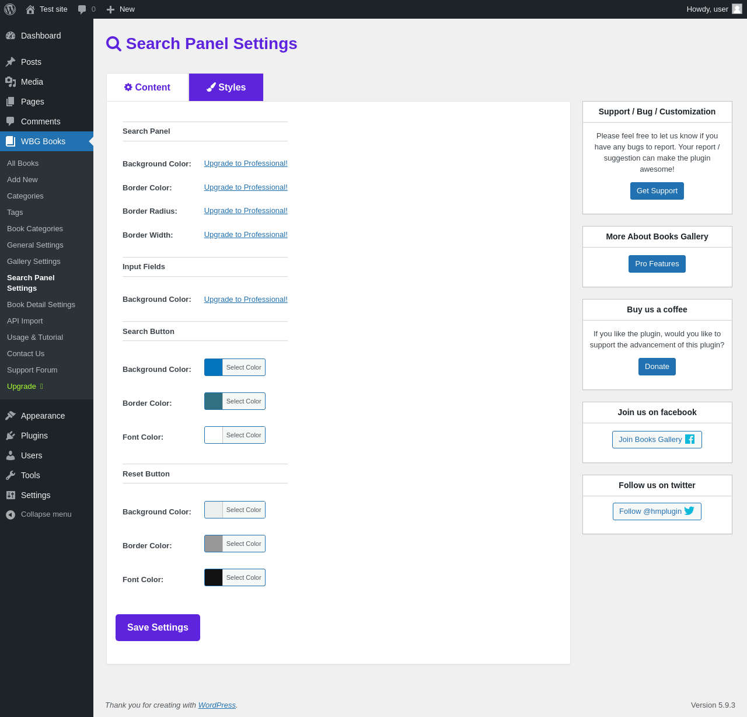Click the Settings sliders icon
The image size is (747, 717).
[11, 495]
